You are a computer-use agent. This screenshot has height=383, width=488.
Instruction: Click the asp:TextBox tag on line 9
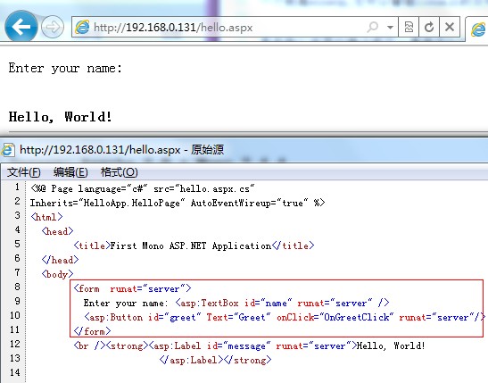[207, 303]
